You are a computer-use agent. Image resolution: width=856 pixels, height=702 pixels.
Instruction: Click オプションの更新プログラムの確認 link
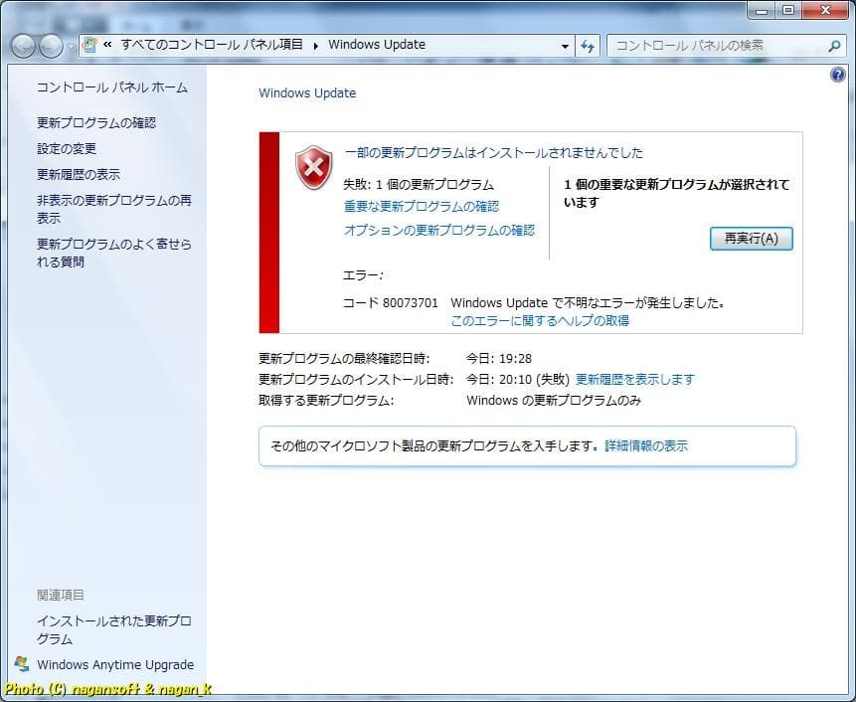tap(438, 231)
